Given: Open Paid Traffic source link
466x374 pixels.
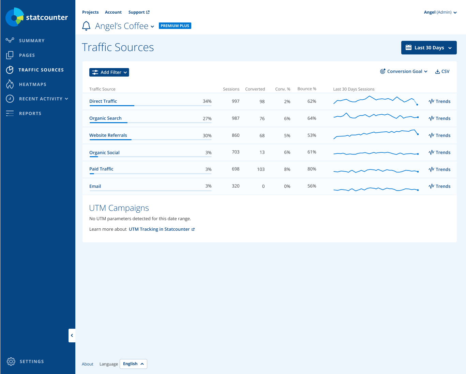Looking at the screenshot, I should click(x=101, y=169).
